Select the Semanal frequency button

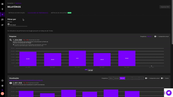click(x=116, y=78)
